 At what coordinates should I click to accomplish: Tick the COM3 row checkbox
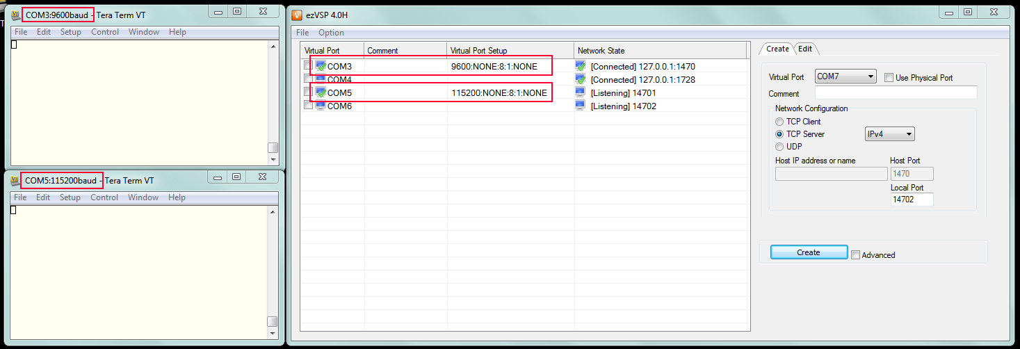tap(308, 66)
